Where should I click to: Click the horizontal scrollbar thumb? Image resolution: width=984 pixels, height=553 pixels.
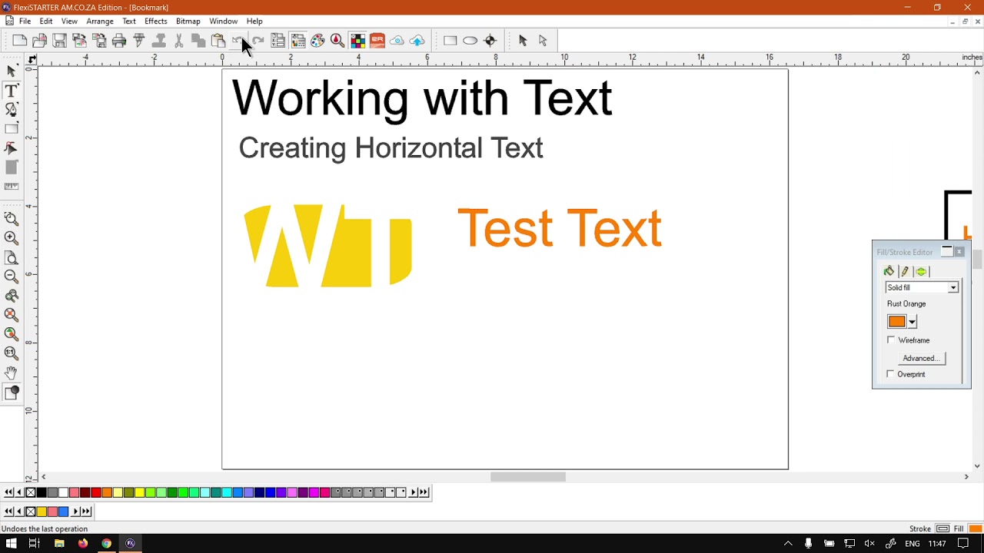pyautogui.click(x=528, y=477)
